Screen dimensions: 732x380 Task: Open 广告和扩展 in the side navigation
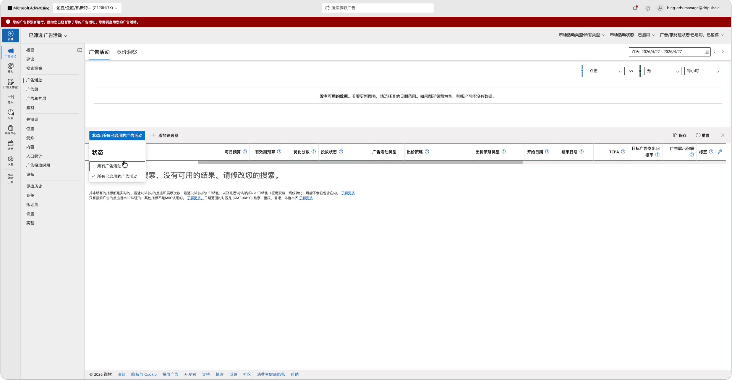(36, 98)
